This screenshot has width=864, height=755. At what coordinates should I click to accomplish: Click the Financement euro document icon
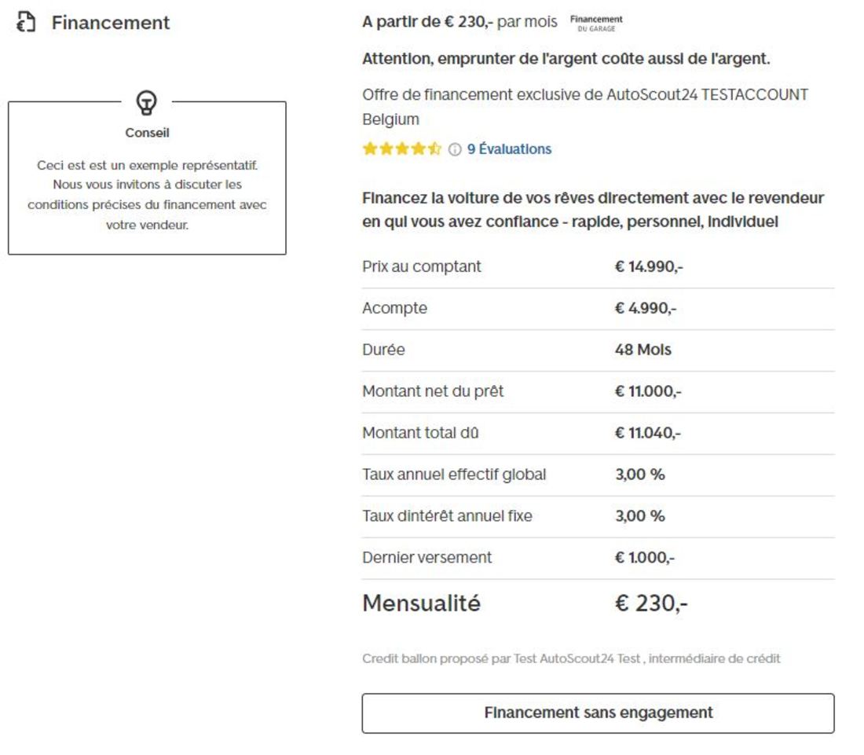coord(25,23)
